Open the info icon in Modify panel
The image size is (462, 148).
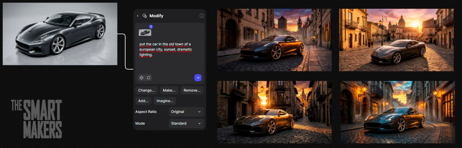[202, 16]
